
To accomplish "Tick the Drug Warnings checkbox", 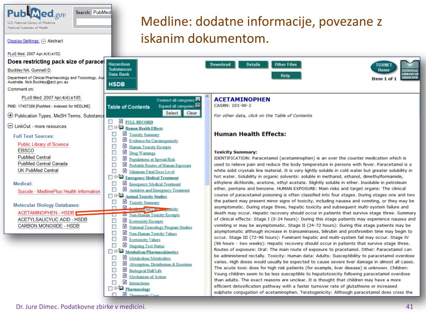I will (x=114, y=153).
